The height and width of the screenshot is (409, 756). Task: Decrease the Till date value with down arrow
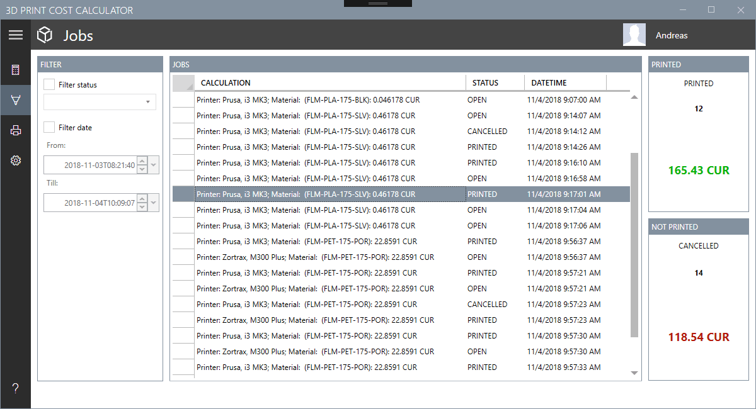point(142,206)
